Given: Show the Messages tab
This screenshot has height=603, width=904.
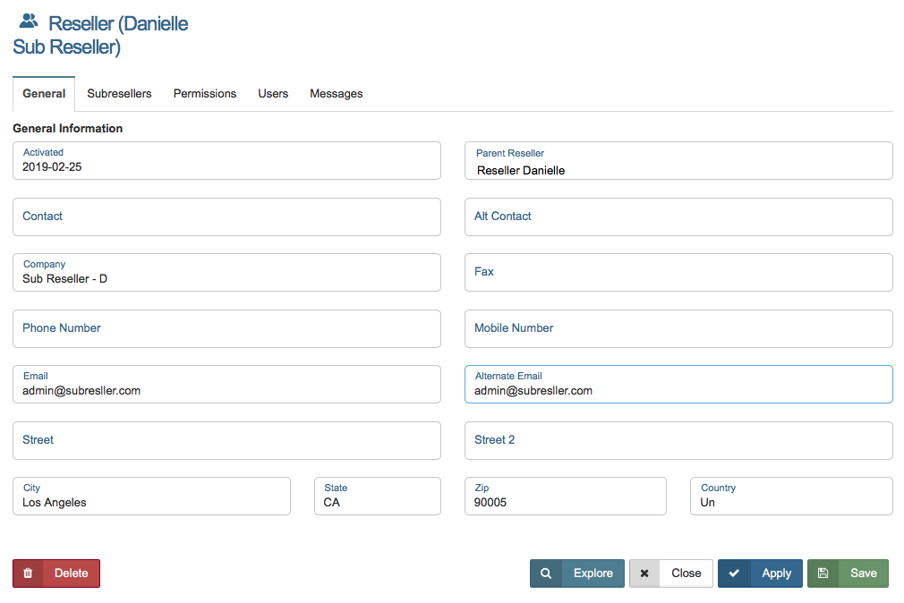Looking at the screenshot, I should click(x=336, y=94).
